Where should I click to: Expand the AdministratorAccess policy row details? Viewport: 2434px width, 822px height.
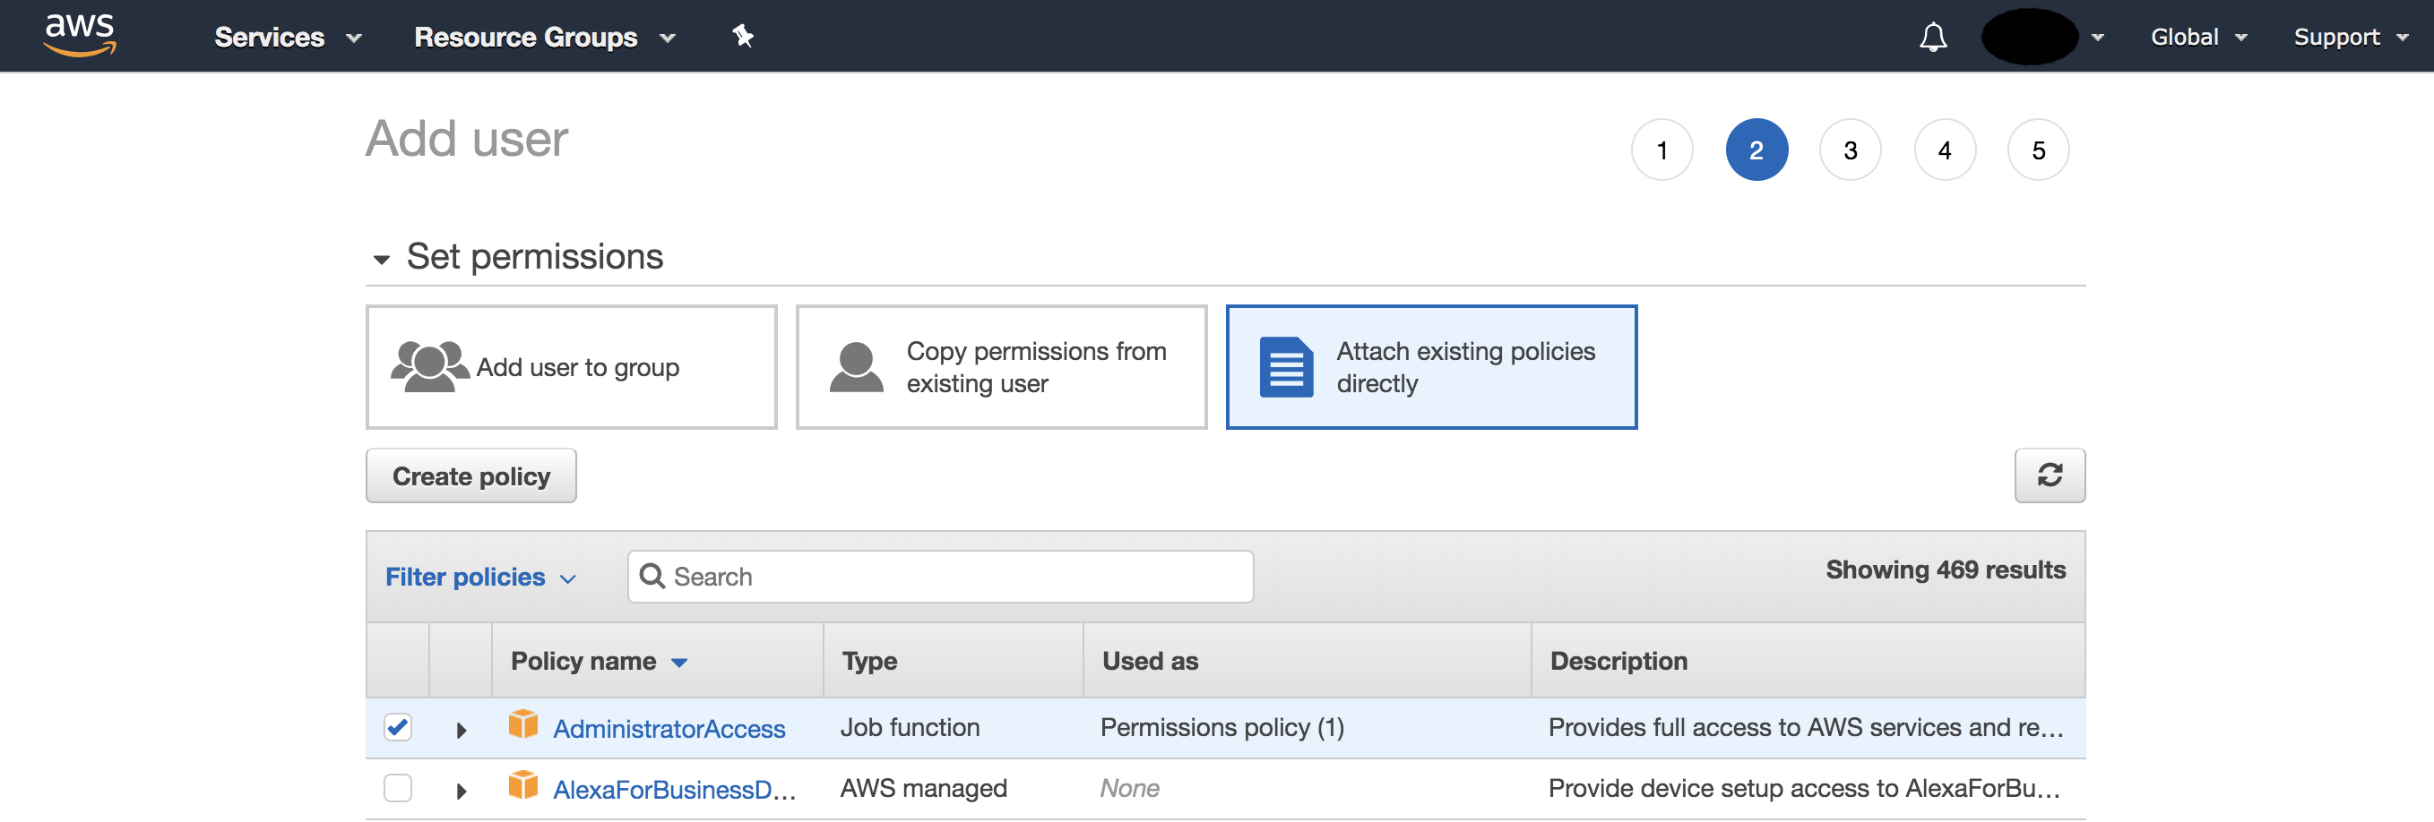point(462,730)
